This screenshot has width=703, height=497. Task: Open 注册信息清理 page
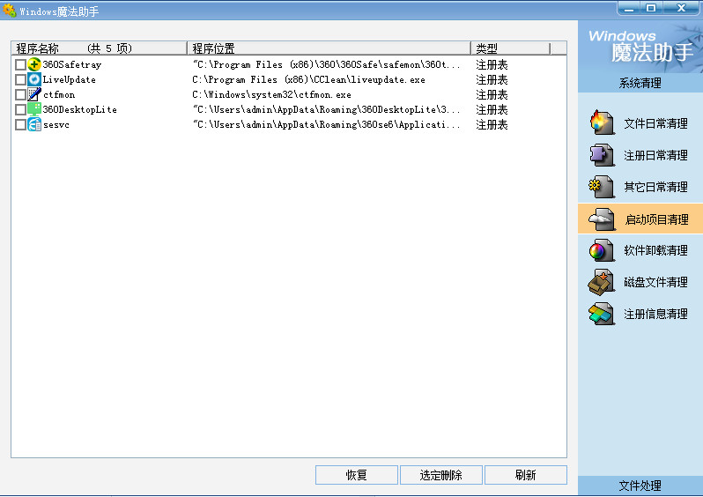click(640, 314)
